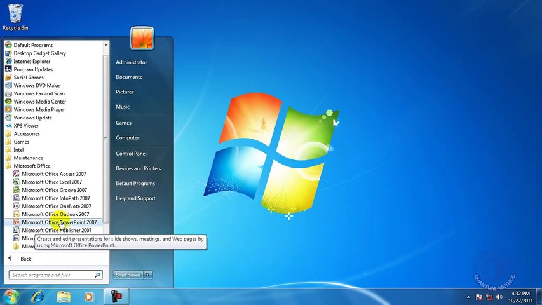
Task: Click the Program Updates icon
Action: coord(8,69)
